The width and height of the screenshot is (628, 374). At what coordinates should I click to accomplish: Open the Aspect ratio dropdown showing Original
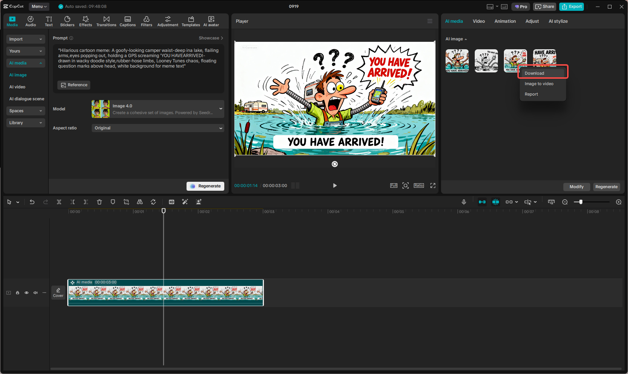pos(158,128)
